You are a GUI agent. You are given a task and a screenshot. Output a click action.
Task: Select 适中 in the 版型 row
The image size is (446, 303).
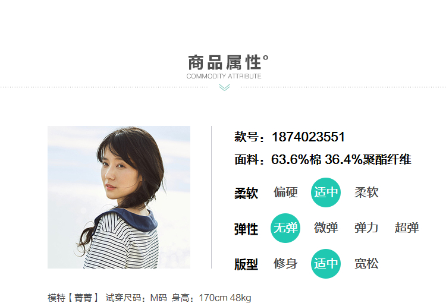326,264
